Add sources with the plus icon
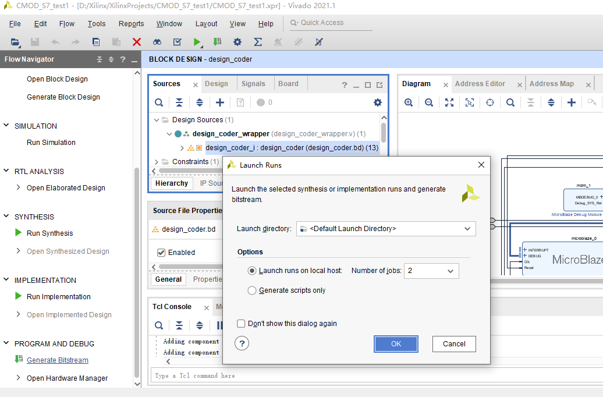The height and width of the screenshot is (397, 603). click(x=220, y=102)
